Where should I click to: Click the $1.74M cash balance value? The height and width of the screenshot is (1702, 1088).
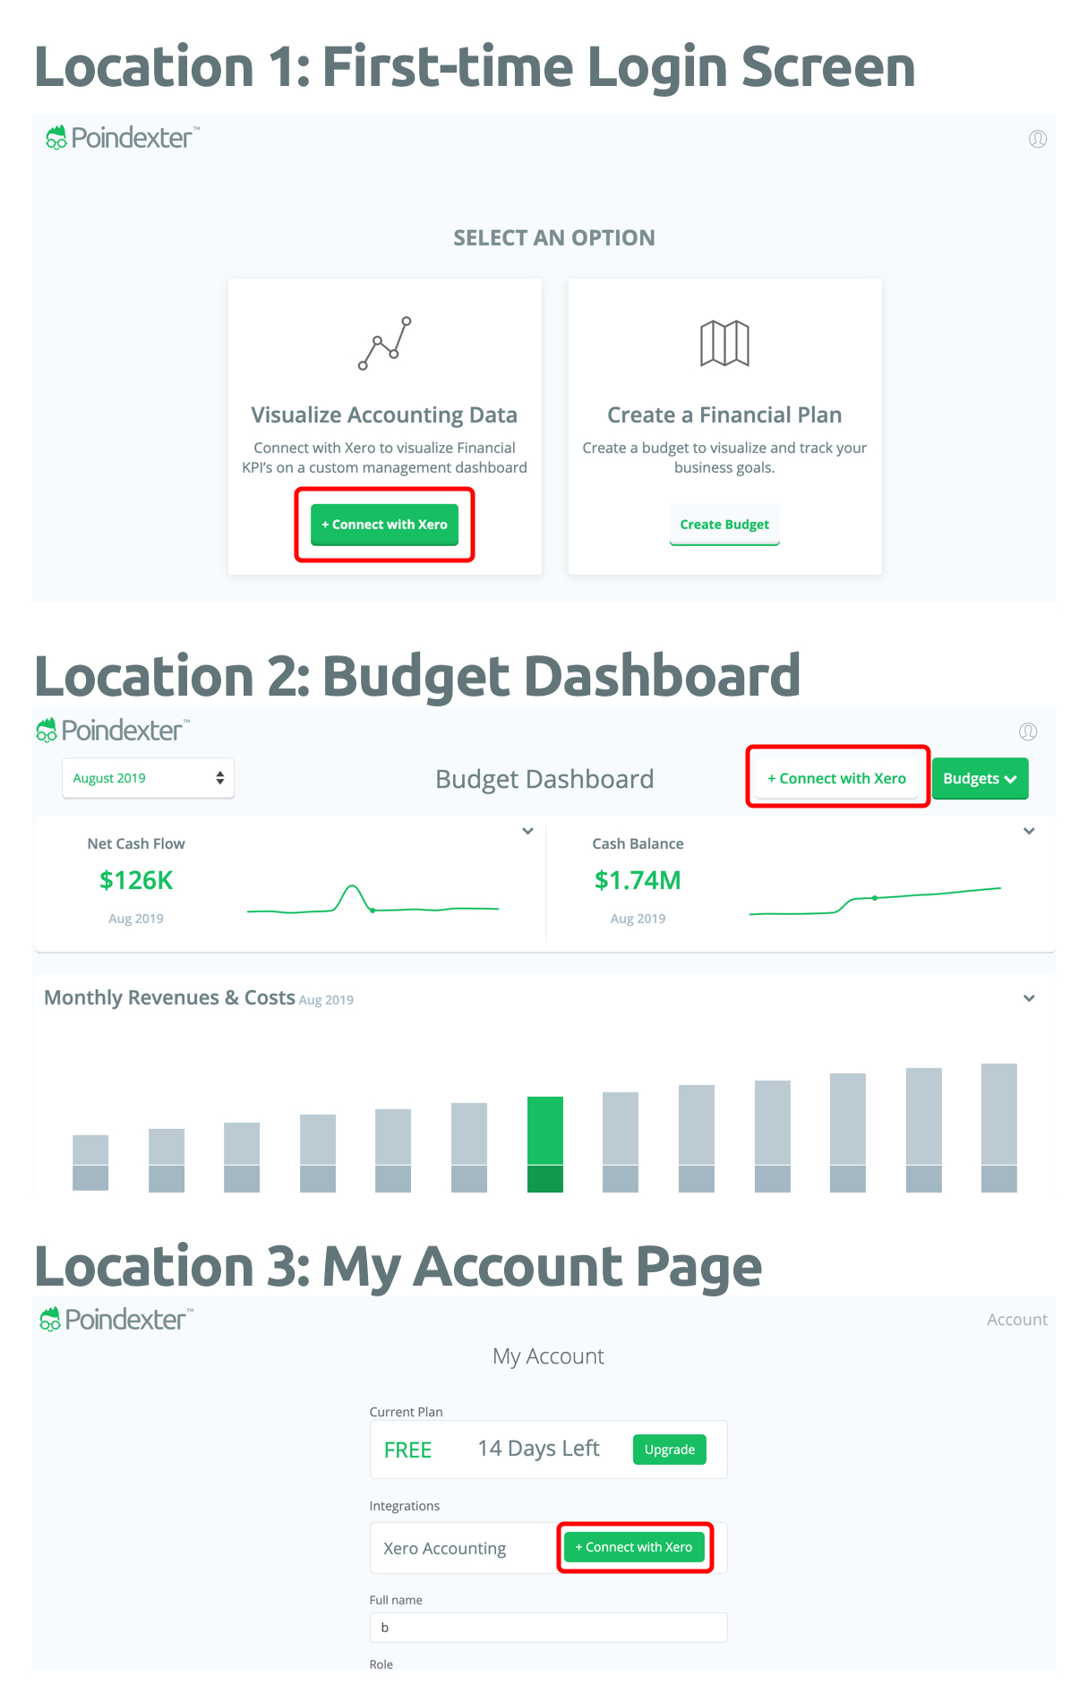click(638, 880)
